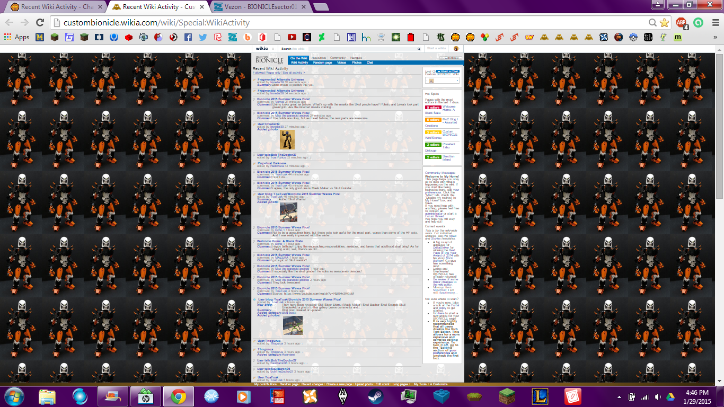
Task: Expand the wikia header menu arrow
Action: point(273,49)
